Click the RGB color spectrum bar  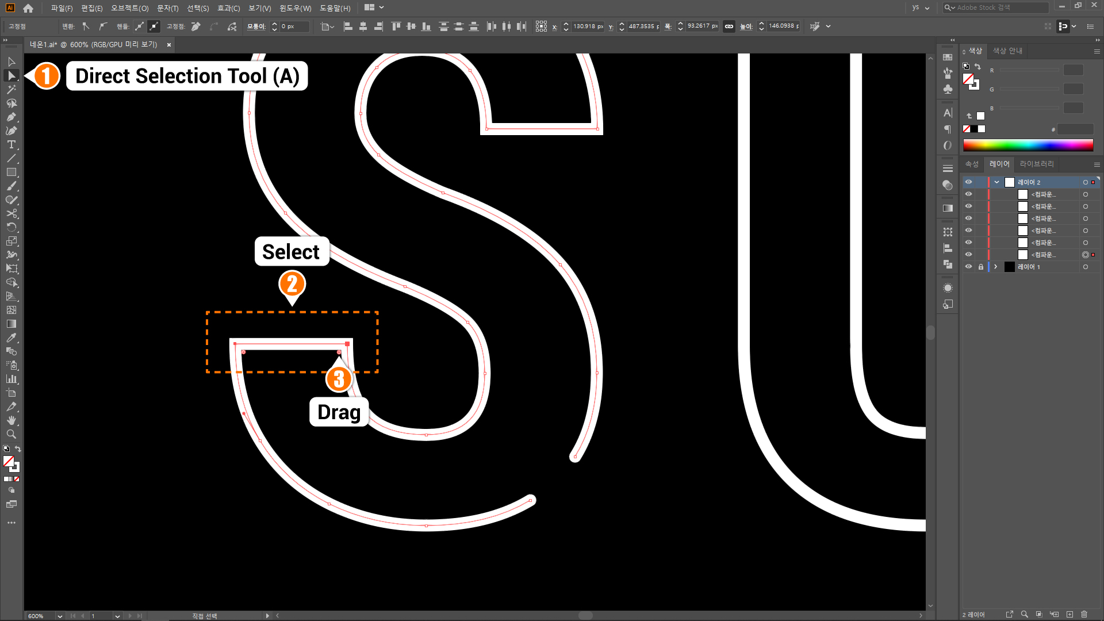(1028, 145)
